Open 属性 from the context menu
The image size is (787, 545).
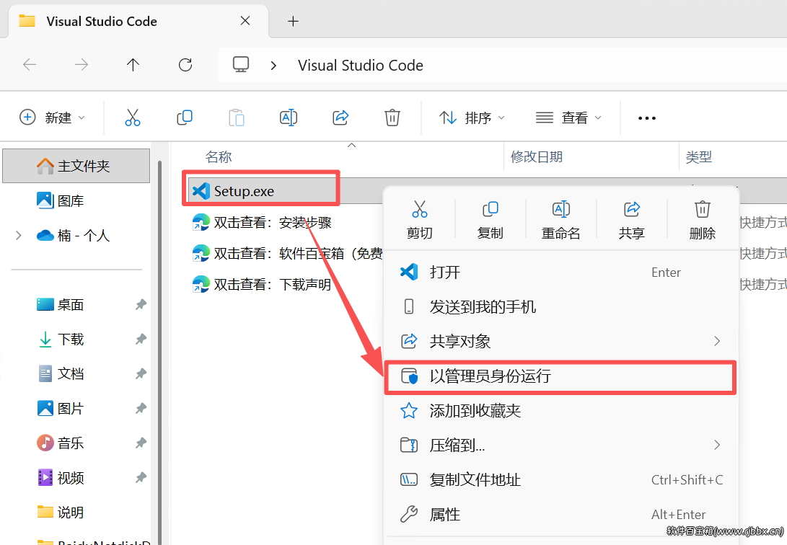point(561,515)
